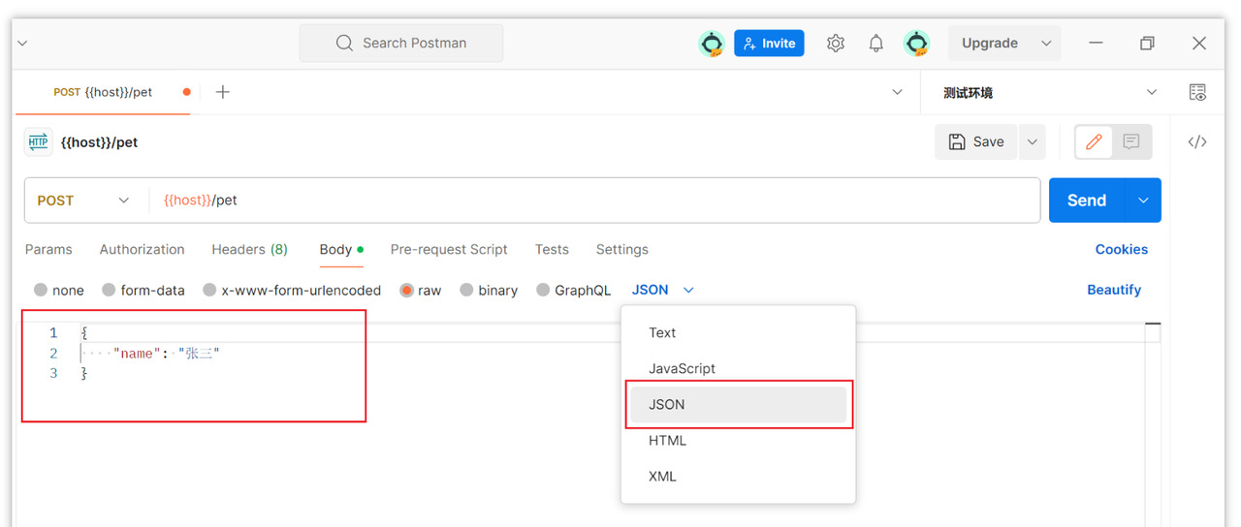Click the sync status avatar left of Invite
This screenshot has height=527, width=1241.
tap(713, 44)
